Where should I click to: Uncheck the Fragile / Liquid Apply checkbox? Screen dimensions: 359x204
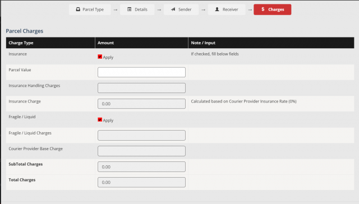(x=100, y=119)
